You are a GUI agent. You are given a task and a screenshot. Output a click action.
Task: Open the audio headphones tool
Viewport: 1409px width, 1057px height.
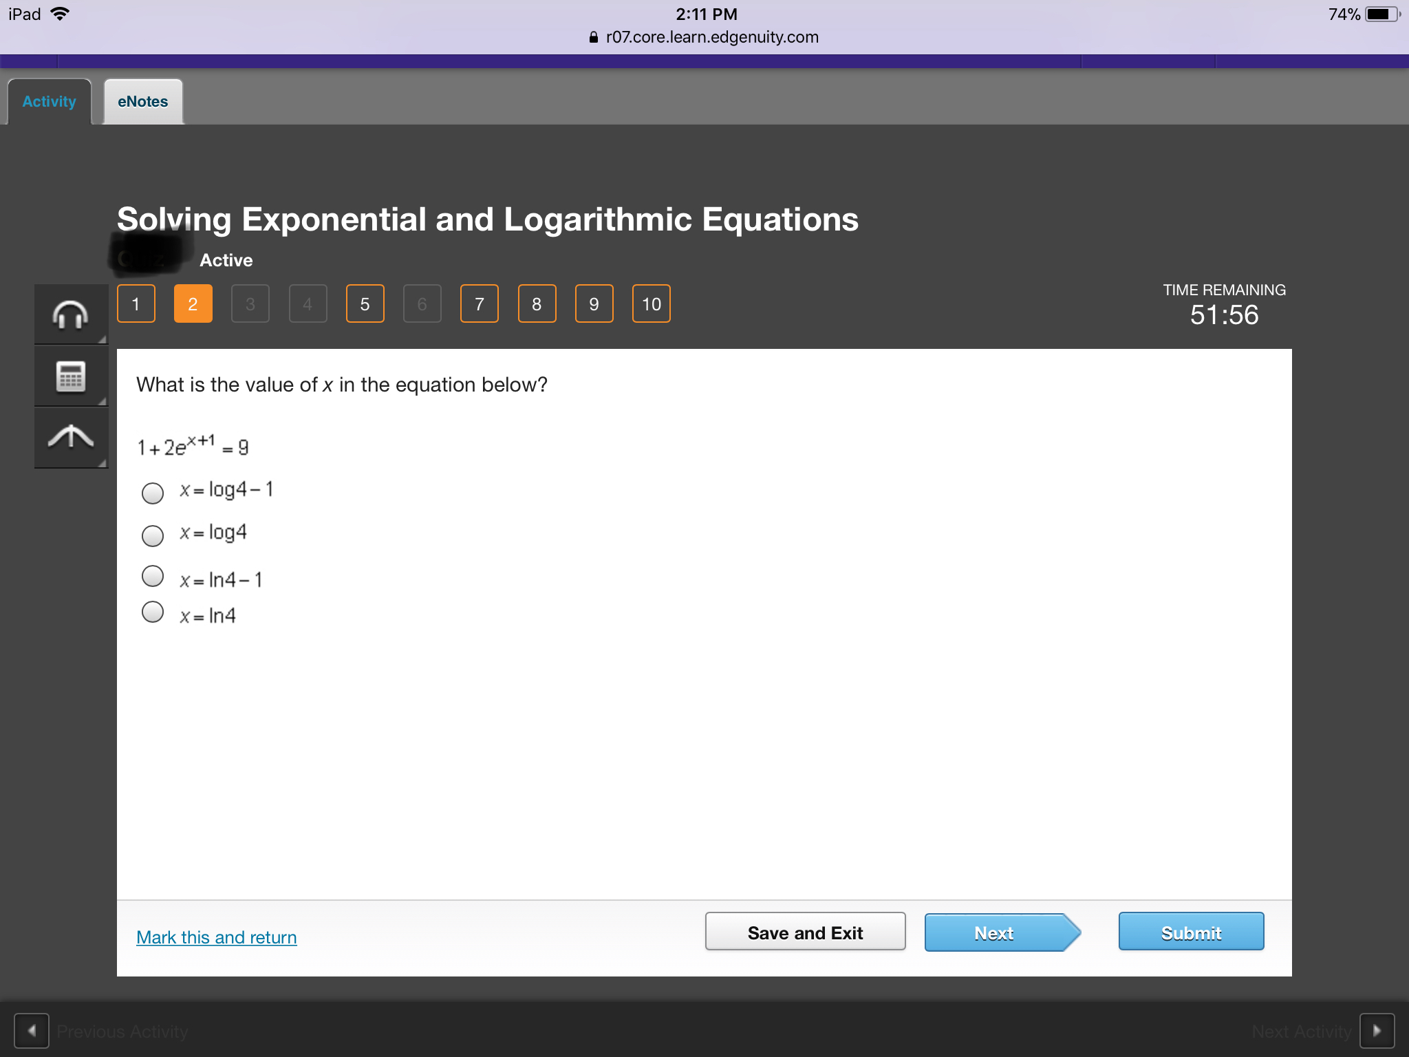click(71, 315)
